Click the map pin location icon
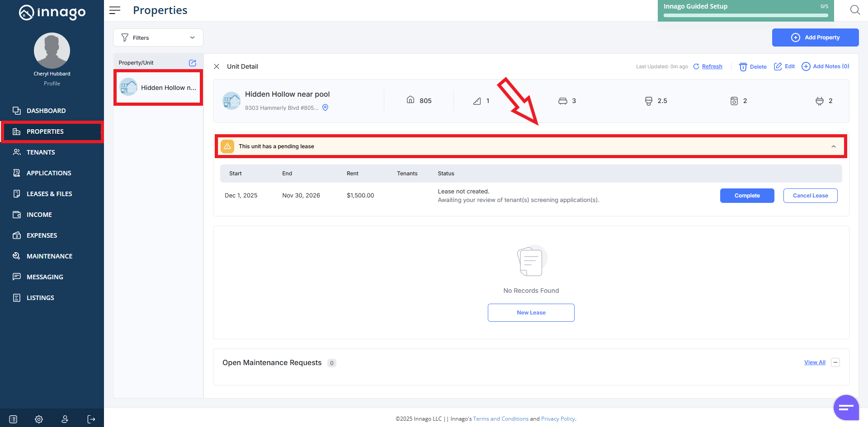Viewport: 868px width, 427px height. (x=325, y=108)
